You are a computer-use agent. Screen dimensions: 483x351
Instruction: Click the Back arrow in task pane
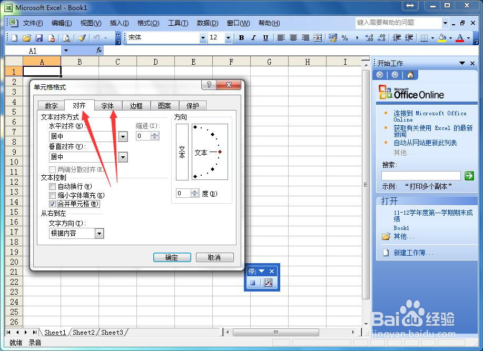click(380, 75)
